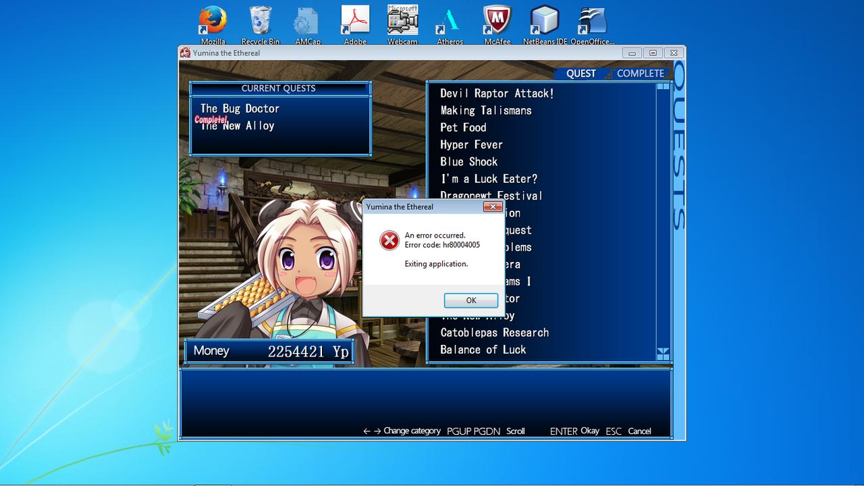Maximize the Yumina the Ethereal window
This screenshot has width=864, height=486.
pos(653,53)
